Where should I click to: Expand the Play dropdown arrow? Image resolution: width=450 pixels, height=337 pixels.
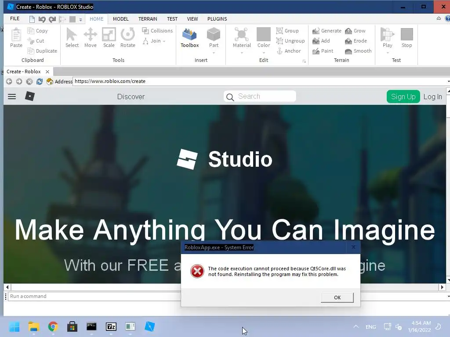(x=388, y=53)
